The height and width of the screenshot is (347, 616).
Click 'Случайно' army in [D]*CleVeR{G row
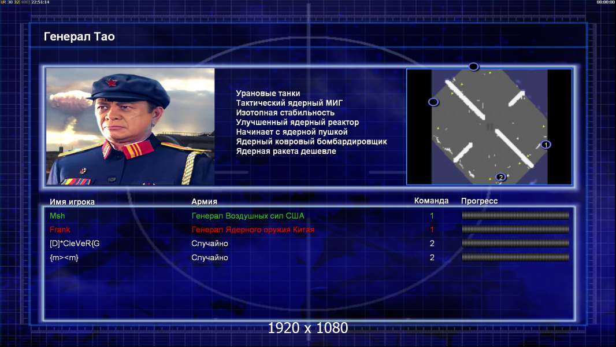(x=210, y=243)
